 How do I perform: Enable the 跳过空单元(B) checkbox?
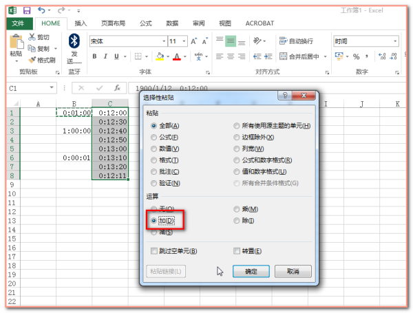(154, 251)
